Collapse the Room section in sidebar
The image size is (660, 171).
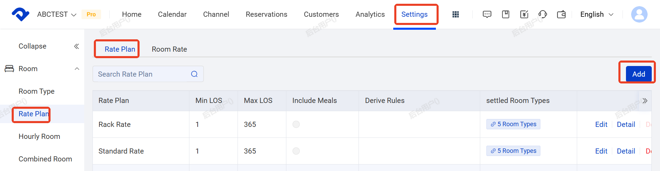coord(77,69)
